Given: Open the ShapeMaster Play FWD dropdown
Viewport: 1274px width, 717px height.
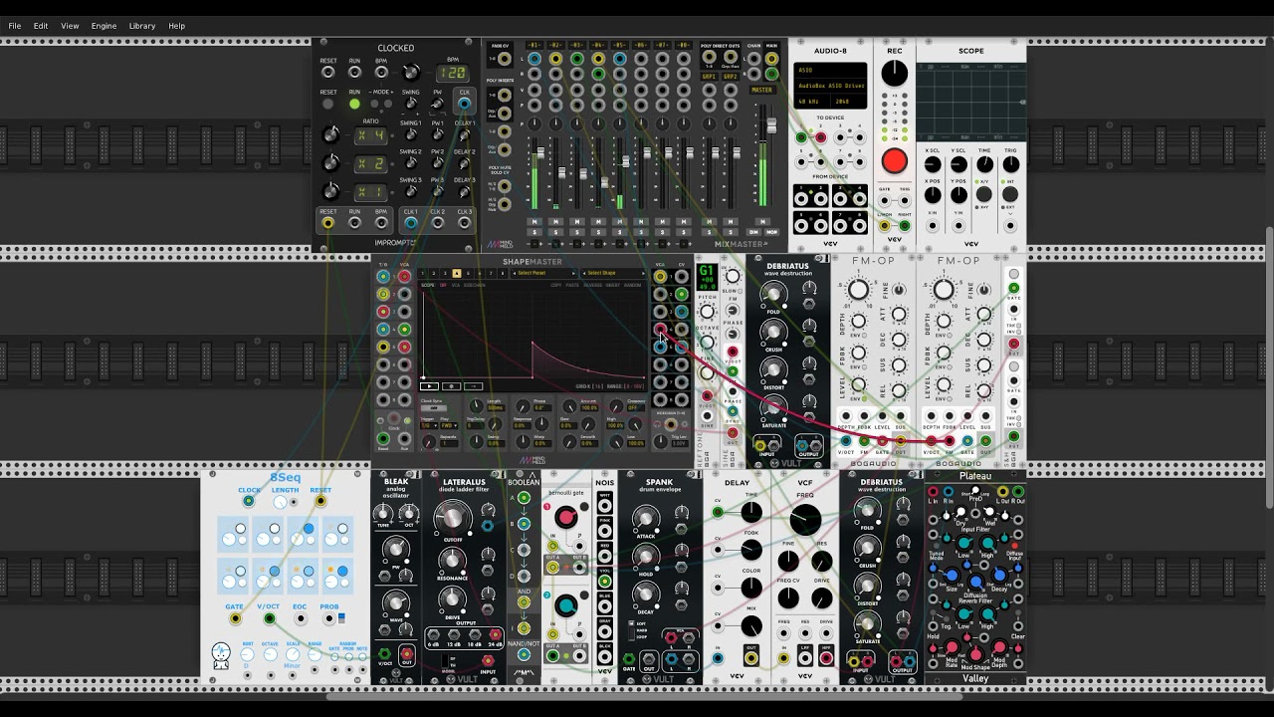Looking at the screenshot, I should click(450, 426).
